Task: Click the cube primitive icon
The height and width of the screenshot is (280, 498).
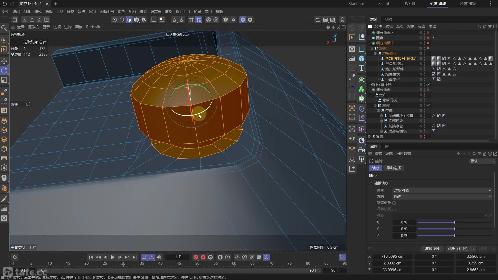Action: pyautogui.click(x=362, y=59)
